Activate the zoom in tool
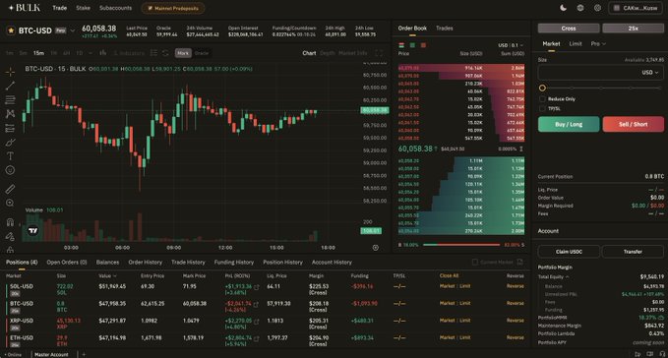668x358 pixels. pyautogui.click(x=10, y=203)
